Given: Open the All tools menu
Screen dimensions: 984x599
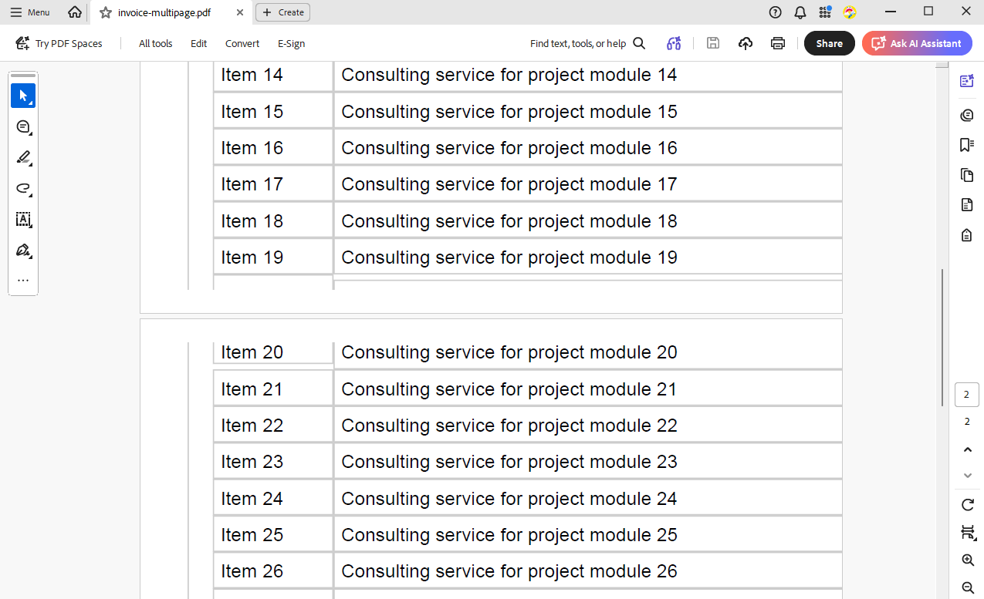Looking at the screenshot, I should [155, 43].
